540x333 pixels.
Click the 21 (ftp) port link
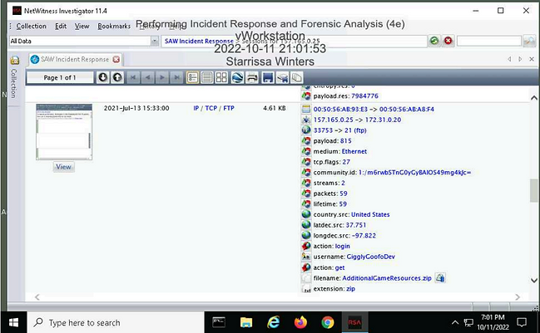355,130
